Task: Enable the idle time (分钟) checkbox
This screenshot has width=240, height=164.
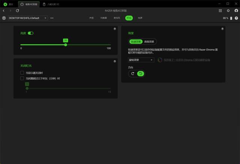Action: (22, 78)
